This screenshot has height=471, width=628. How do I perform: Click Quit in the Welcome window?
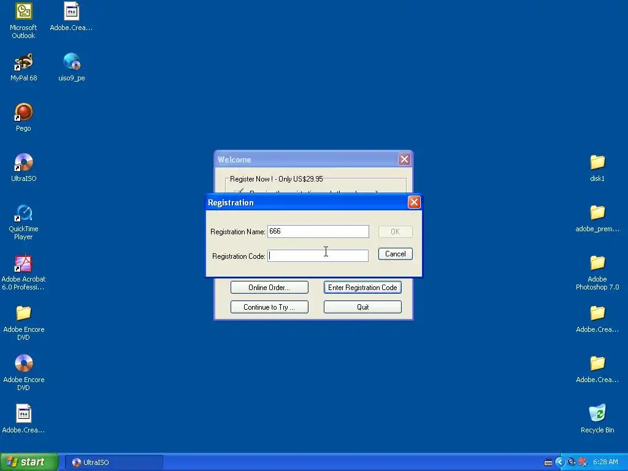click(362, 307)
